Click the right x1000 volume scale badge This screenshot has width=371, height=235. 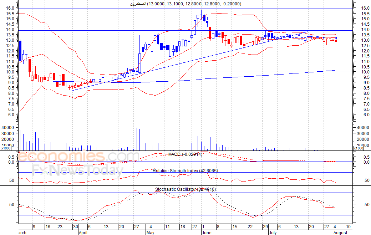pyautogui.click(x=358, y=148)
